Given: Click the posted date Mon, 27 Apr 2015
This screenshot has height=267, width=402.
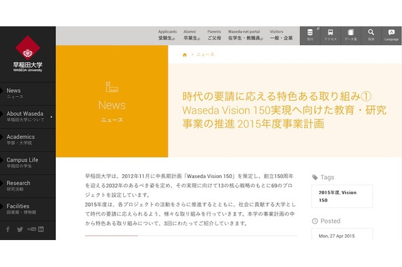Looking at the screenshot, I should tap(337, 236).
